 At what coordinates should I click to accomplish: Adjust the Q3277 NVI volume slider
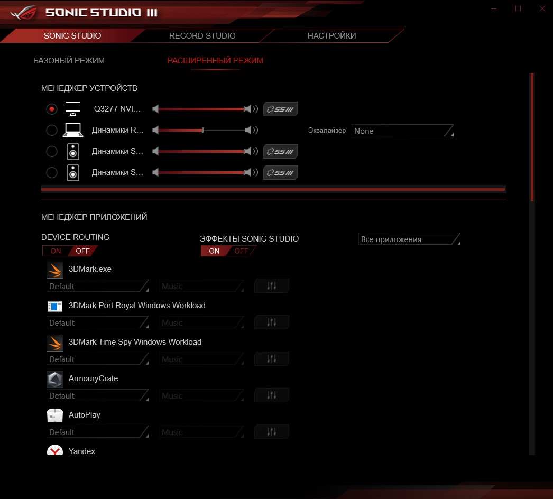[203, 109]
